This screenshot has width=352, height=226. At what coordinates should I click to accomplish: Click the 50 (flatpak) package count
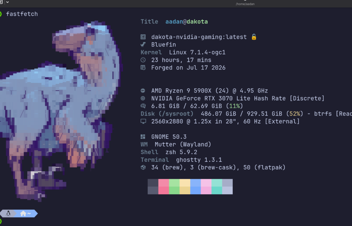click(x=265, y=168)
